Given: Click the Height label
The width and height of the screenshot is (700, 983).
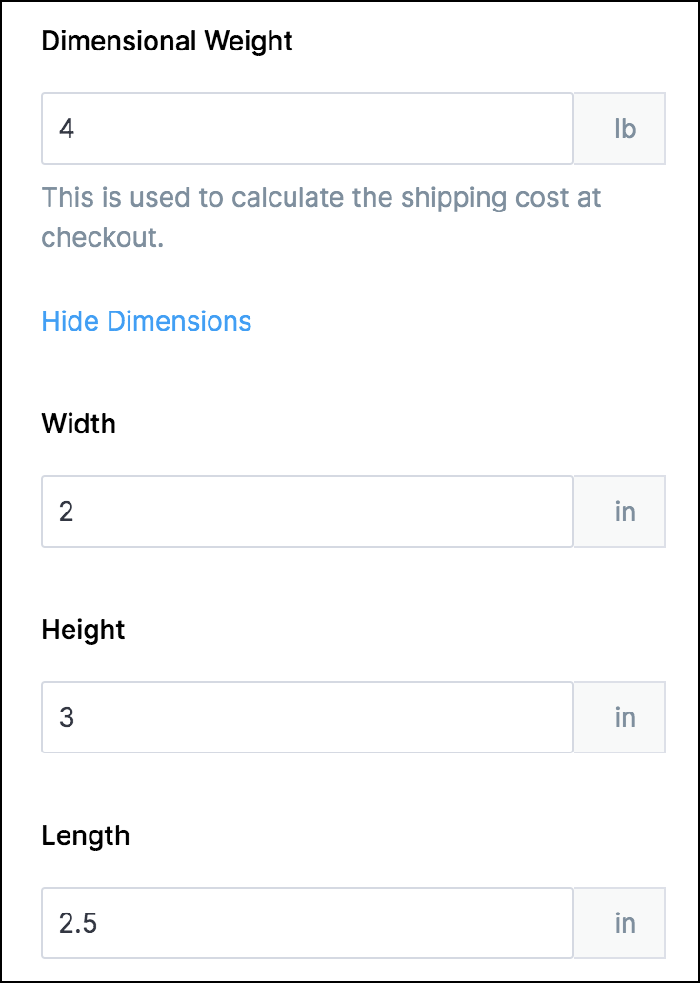Looking at the screenshot, I should tap(84, 630).
